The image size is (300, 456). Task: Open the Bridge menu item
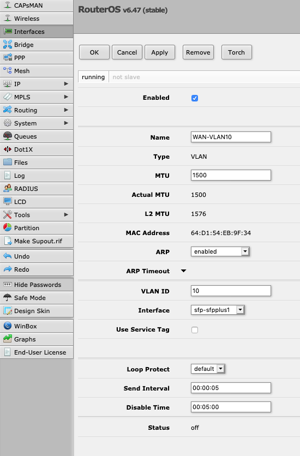point(37,45)
